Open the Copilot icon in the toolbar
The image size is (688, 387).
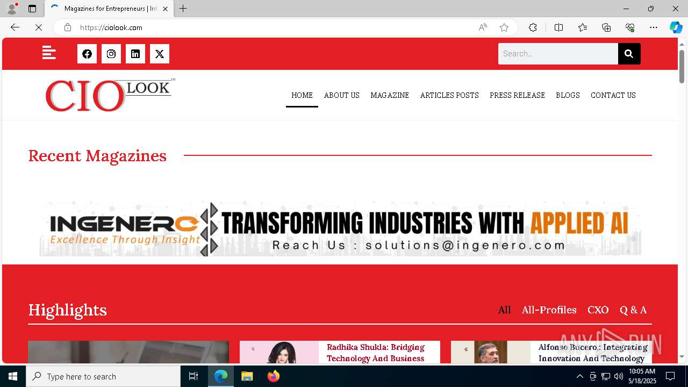point(676,27)
